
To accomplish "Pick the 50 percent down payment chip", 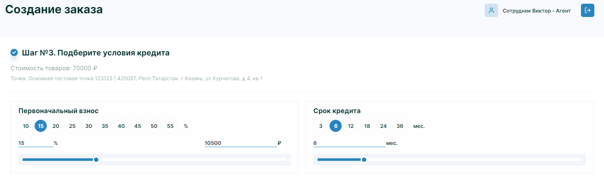I will [154, 126].
